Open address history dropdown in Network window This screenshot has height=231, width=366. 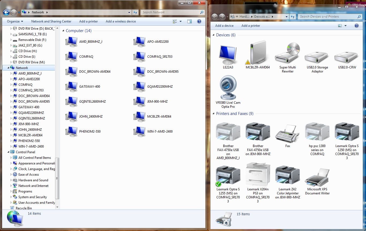(129, 12)
